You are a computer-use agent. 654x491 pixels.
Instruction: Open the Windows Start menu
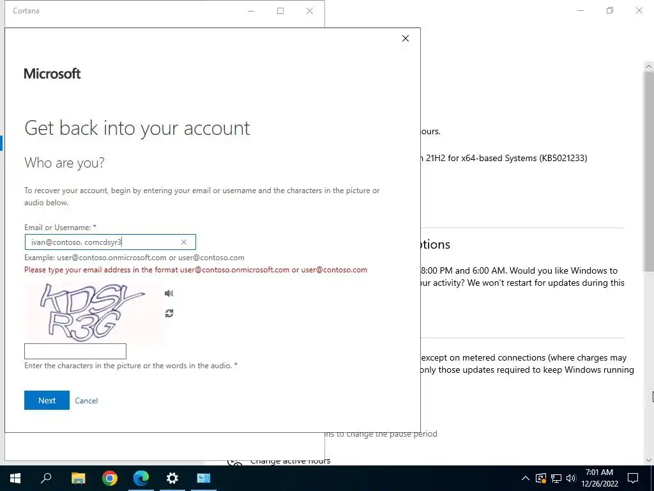pos(15,478)
